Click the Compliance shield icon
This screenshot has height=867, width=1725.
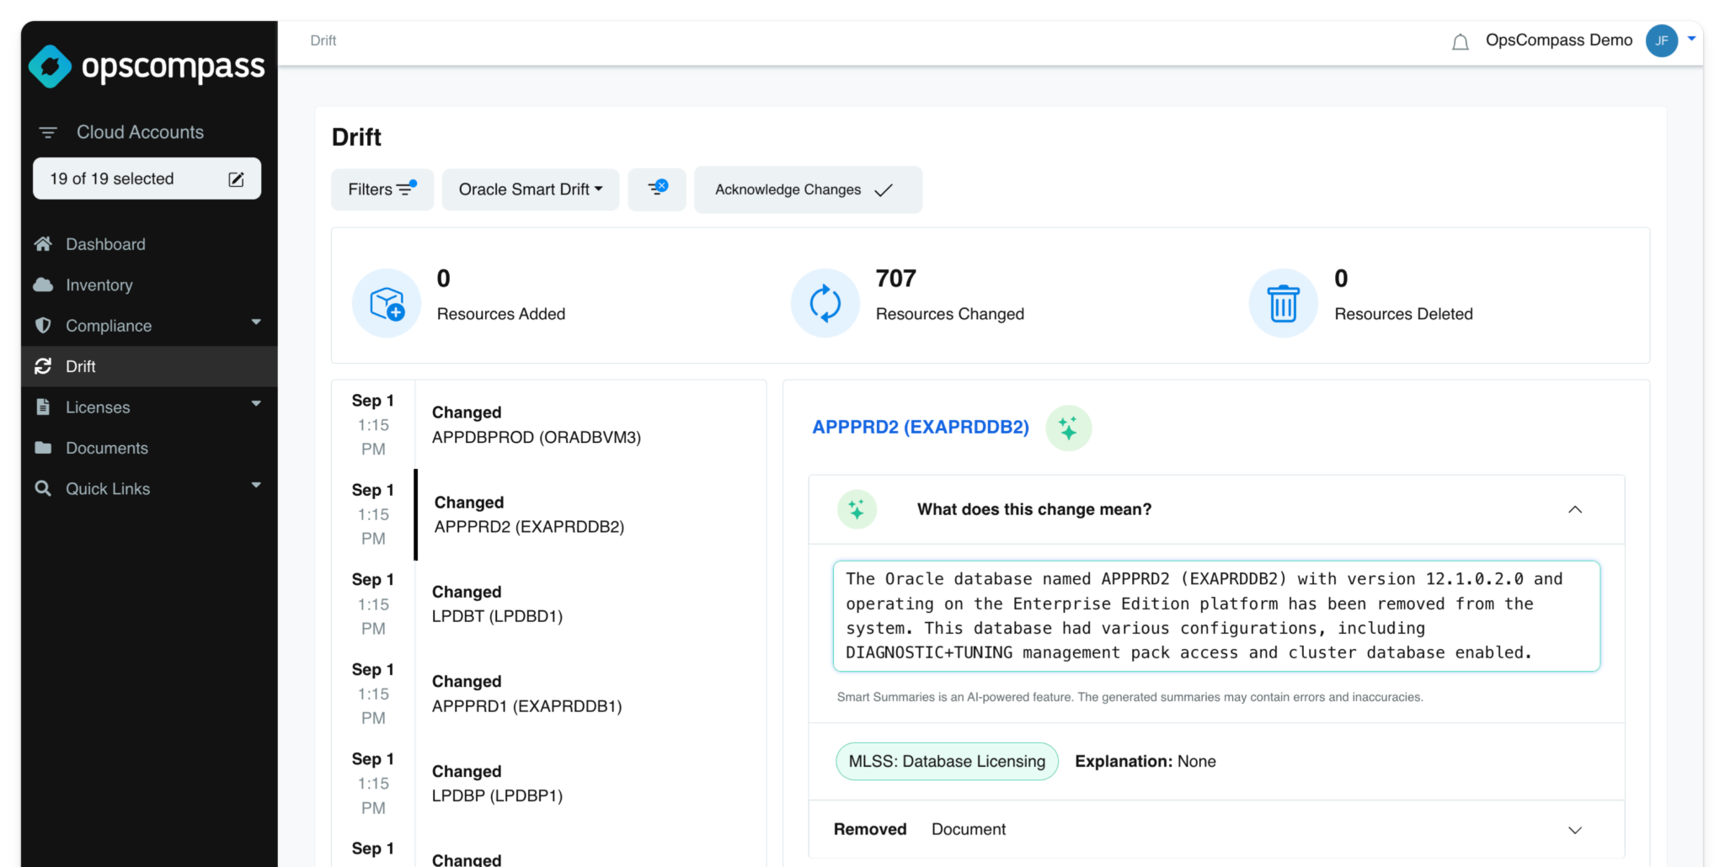pyautogui.click(x=43, y=326)
